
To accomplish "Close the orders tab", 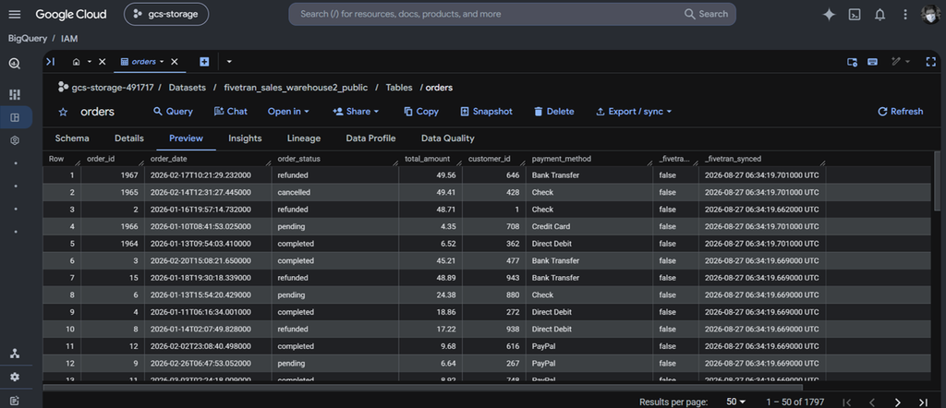I will point(175,62).
